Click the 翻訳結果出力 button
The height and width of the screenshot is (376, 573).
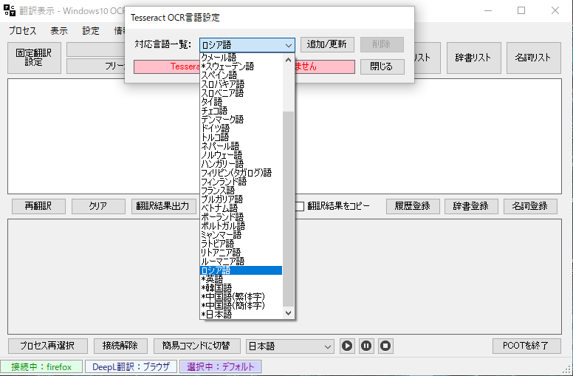point(163,206)
